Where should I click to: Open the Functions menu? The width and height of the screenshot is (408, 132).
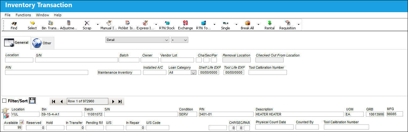point(23,15)
